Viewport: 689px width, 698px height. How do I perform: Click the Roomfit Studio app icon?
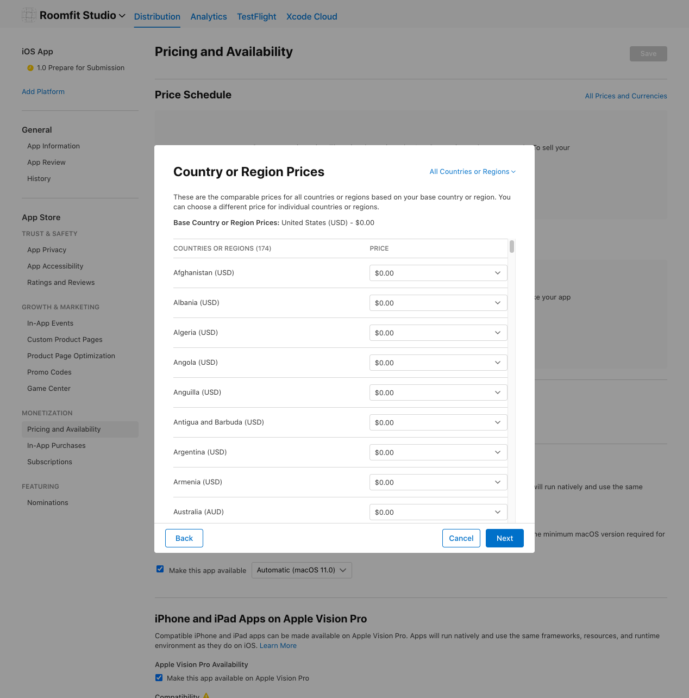click(29, 15)
